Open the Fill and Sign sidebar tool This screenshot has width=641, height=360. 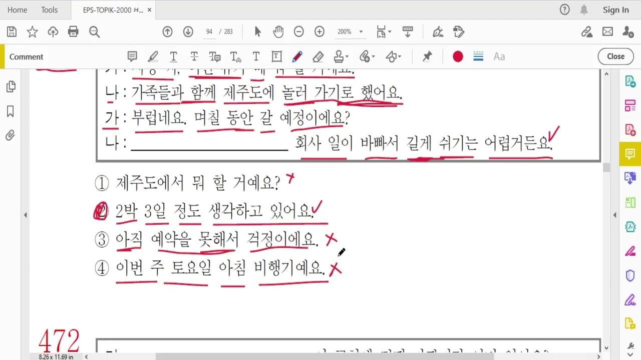[630, 300]
